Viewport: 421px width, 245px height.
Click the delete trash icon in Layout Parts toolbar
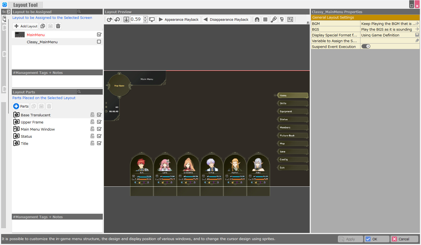[x=49, y=106]
